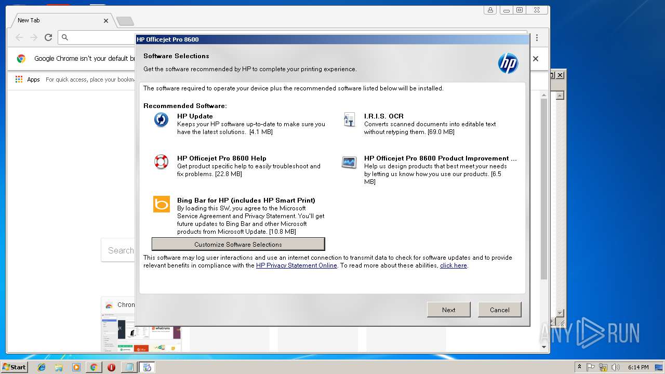Image resolution: width=665 pixels, height=374 pixels.
Task: Click the Product Improvement monitor icon
Action: click(x=349, y=162)
